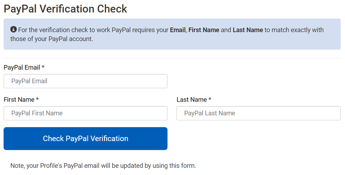The width and height of the screenshot is (345, 175).
Task: Click "those of your PayPal account" text
Action: pos(51,39)
